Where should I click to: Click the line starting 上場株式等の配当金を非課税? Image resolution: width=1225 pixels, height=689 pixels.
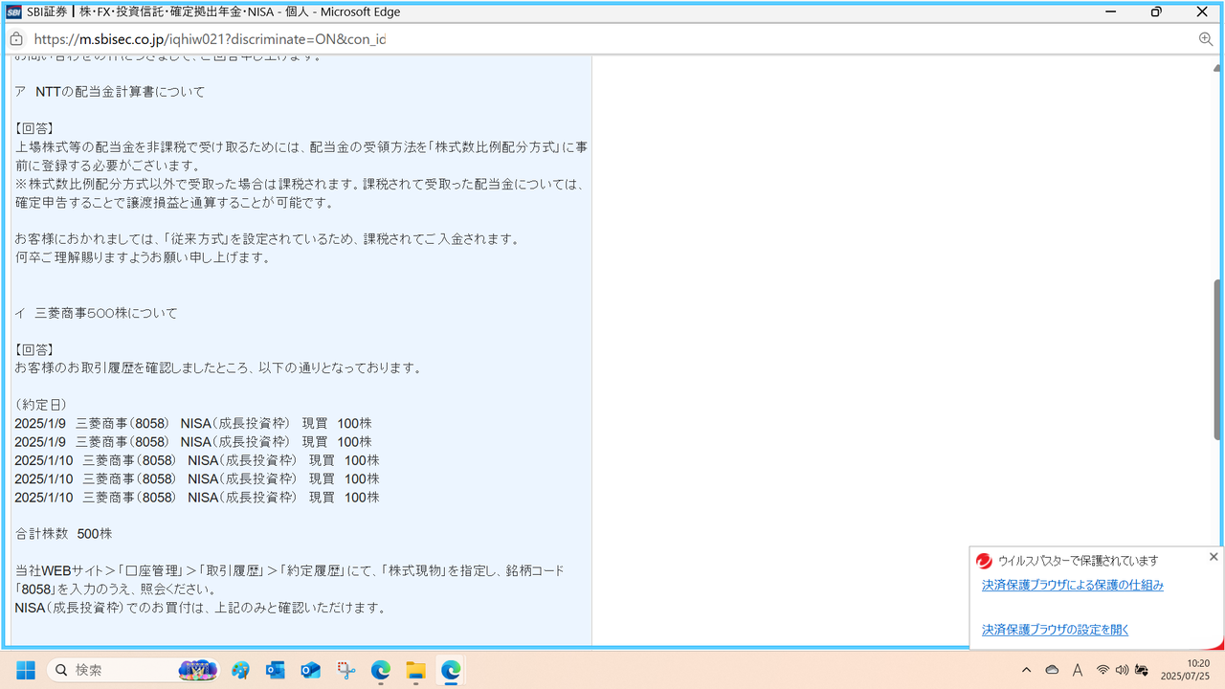click(x=301, y=147)
